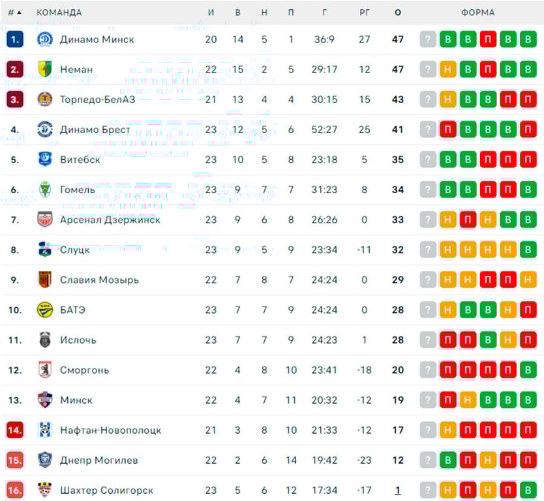Open the Витебск team page link
The image size is (544, 501).
pyautogui.click(x=80, y=159)
